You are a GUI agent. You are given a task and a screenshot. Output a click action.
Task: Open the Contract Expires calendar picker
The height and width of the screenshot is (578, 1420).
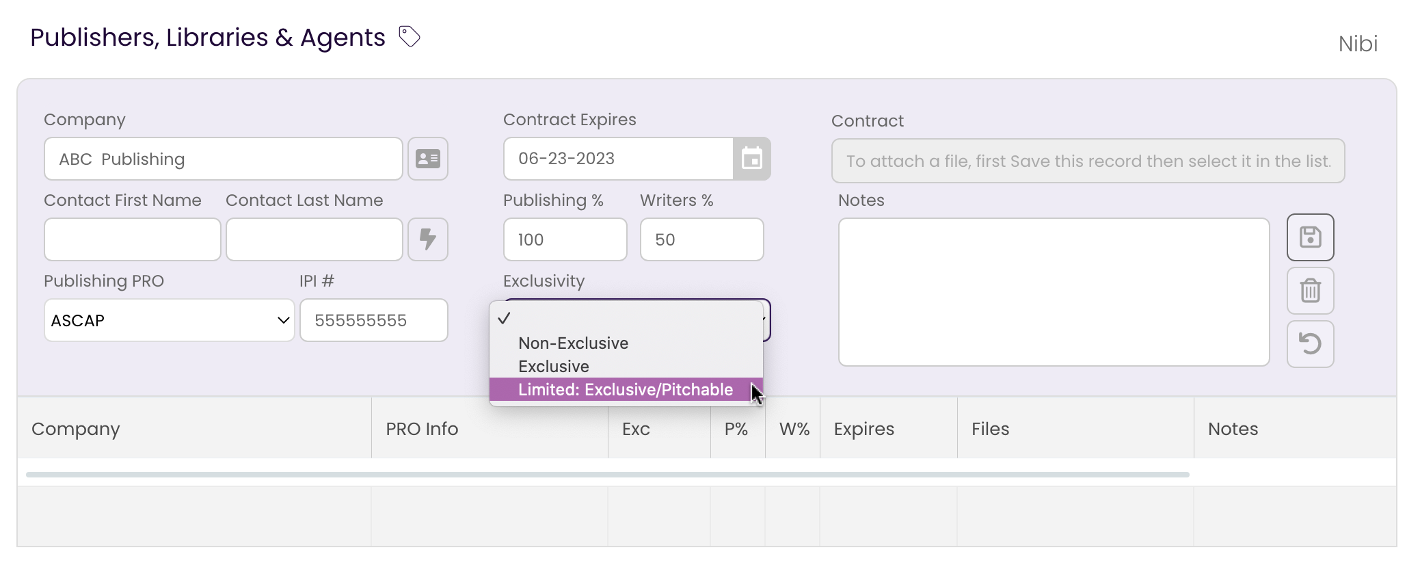coord(752,159)
